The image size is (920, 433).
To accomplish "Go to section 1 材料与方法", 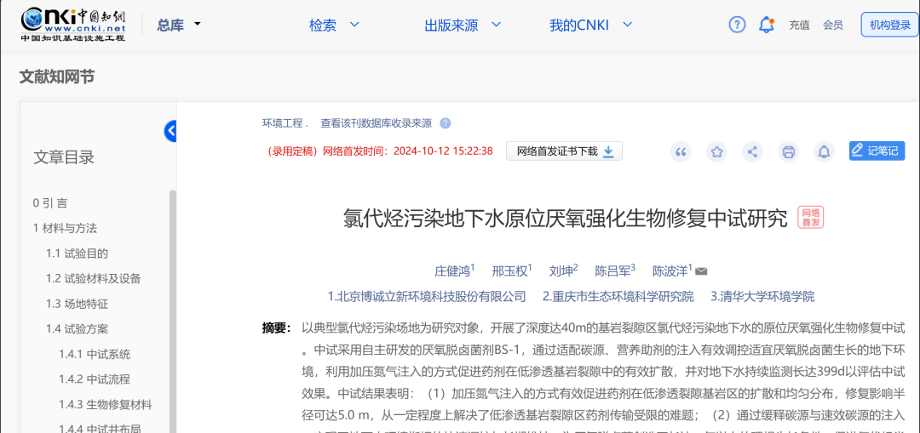I will [x=65, y=229].
